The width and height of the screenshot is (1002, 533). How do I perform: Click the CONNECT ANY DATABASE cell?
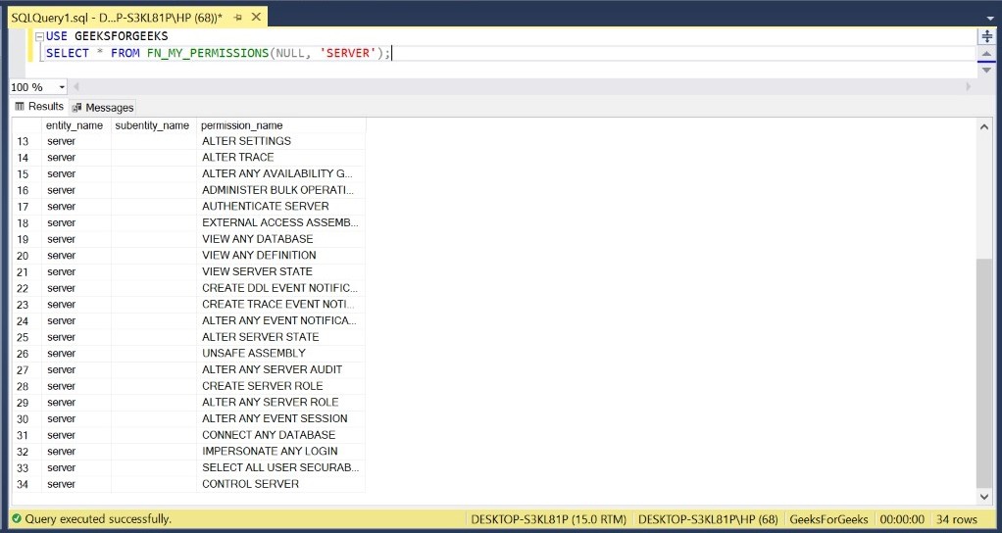281,435
